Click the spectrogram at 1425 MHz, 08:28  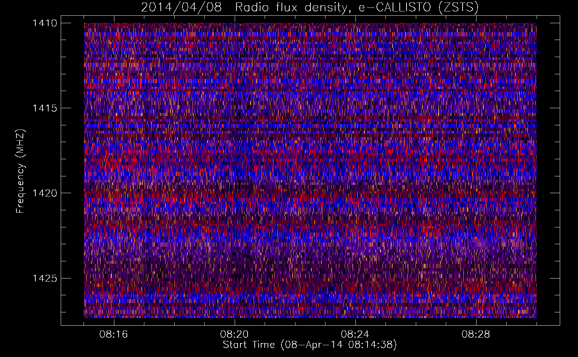pos(476,278)
